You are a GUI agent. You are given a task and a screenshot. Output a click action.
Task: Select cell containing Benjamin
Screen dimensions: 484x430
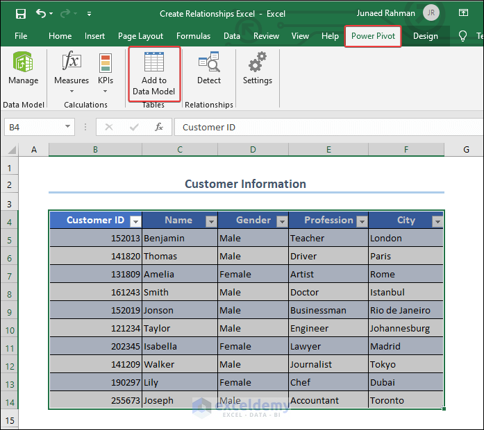(x=179, y=238)
